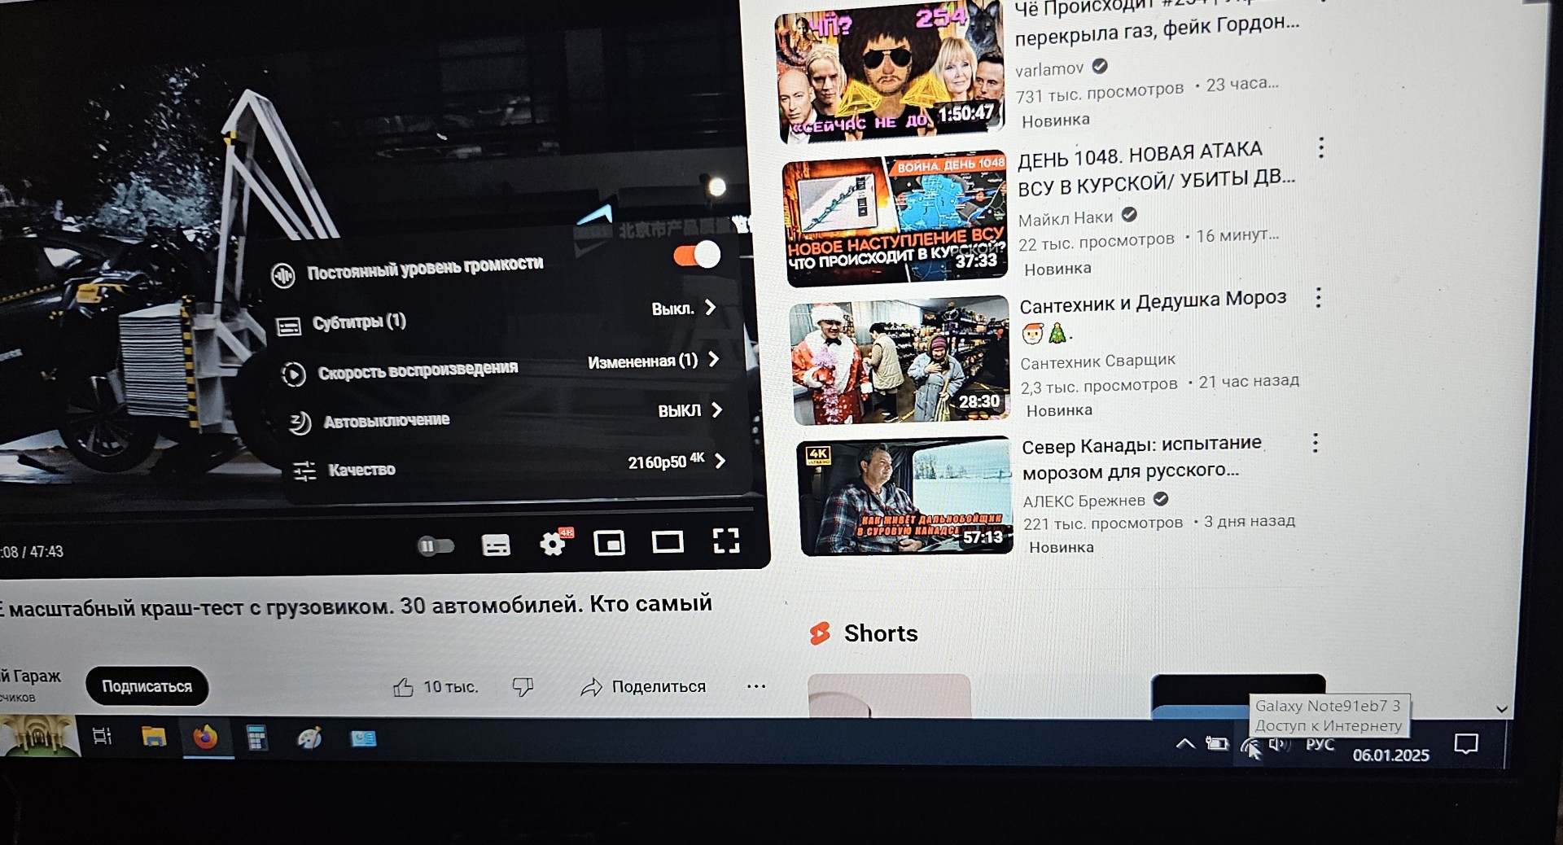The image size is (1563, 845).
Task: Click the battery icon in the system tray
Action: pyautogui.click(x=1217, y=743)
